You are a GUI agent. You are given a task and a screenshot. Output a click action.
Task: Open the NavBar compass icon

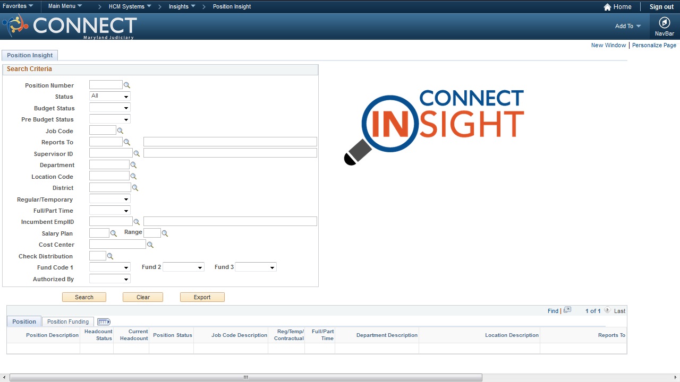click(x=665, y=23)
